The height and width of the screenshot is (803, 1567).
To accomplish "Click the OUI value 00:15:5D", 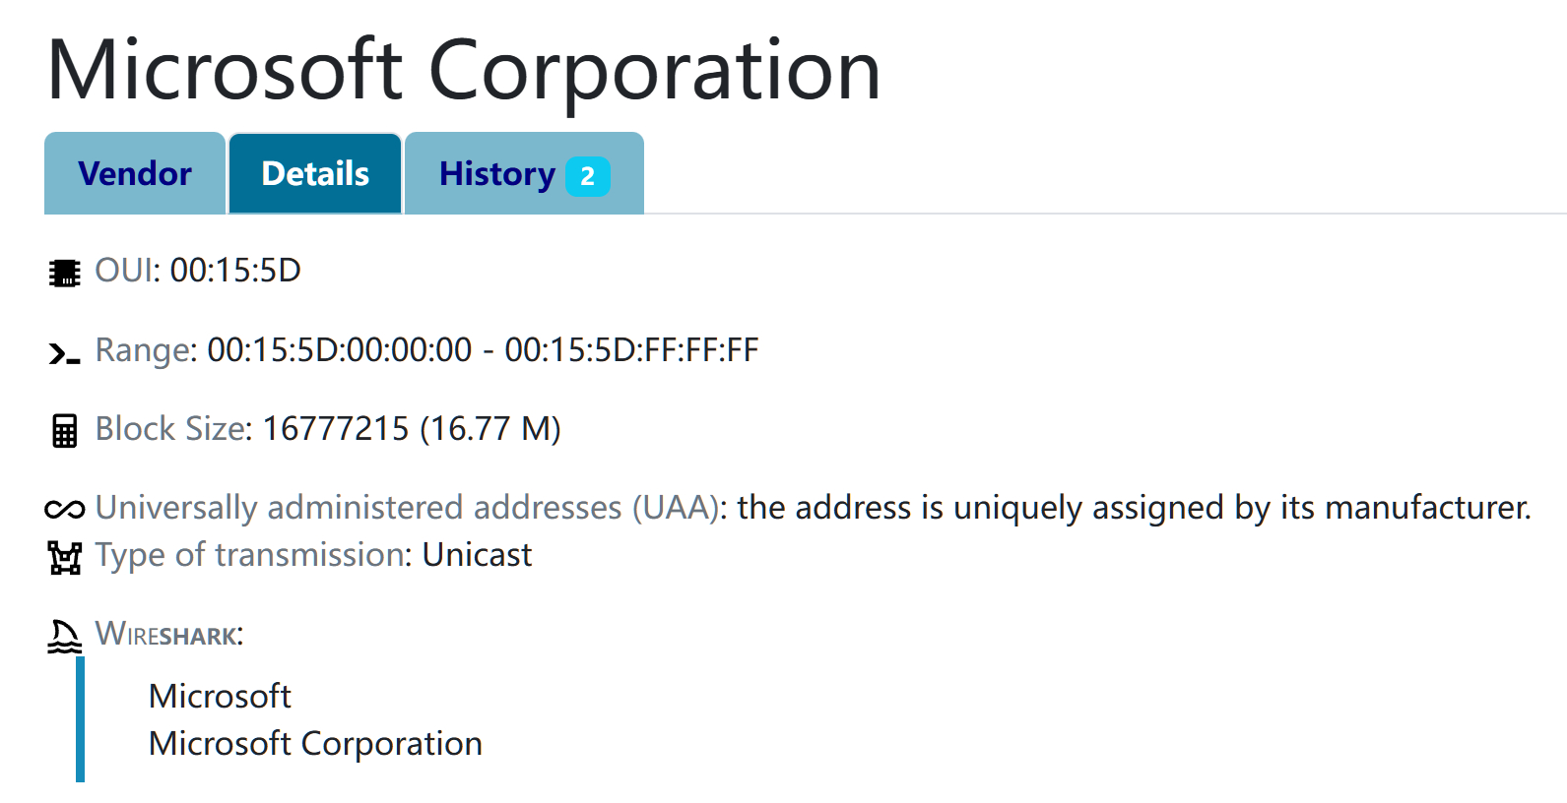I will [235, 271].
